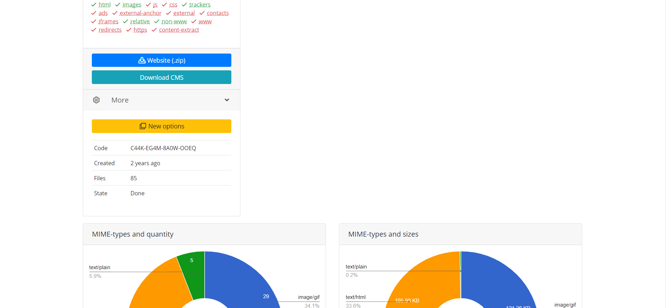This screenshot has height=308, width=666.
Task: Click the MIME-types and sizes heading
Action: tap(383, 234)
